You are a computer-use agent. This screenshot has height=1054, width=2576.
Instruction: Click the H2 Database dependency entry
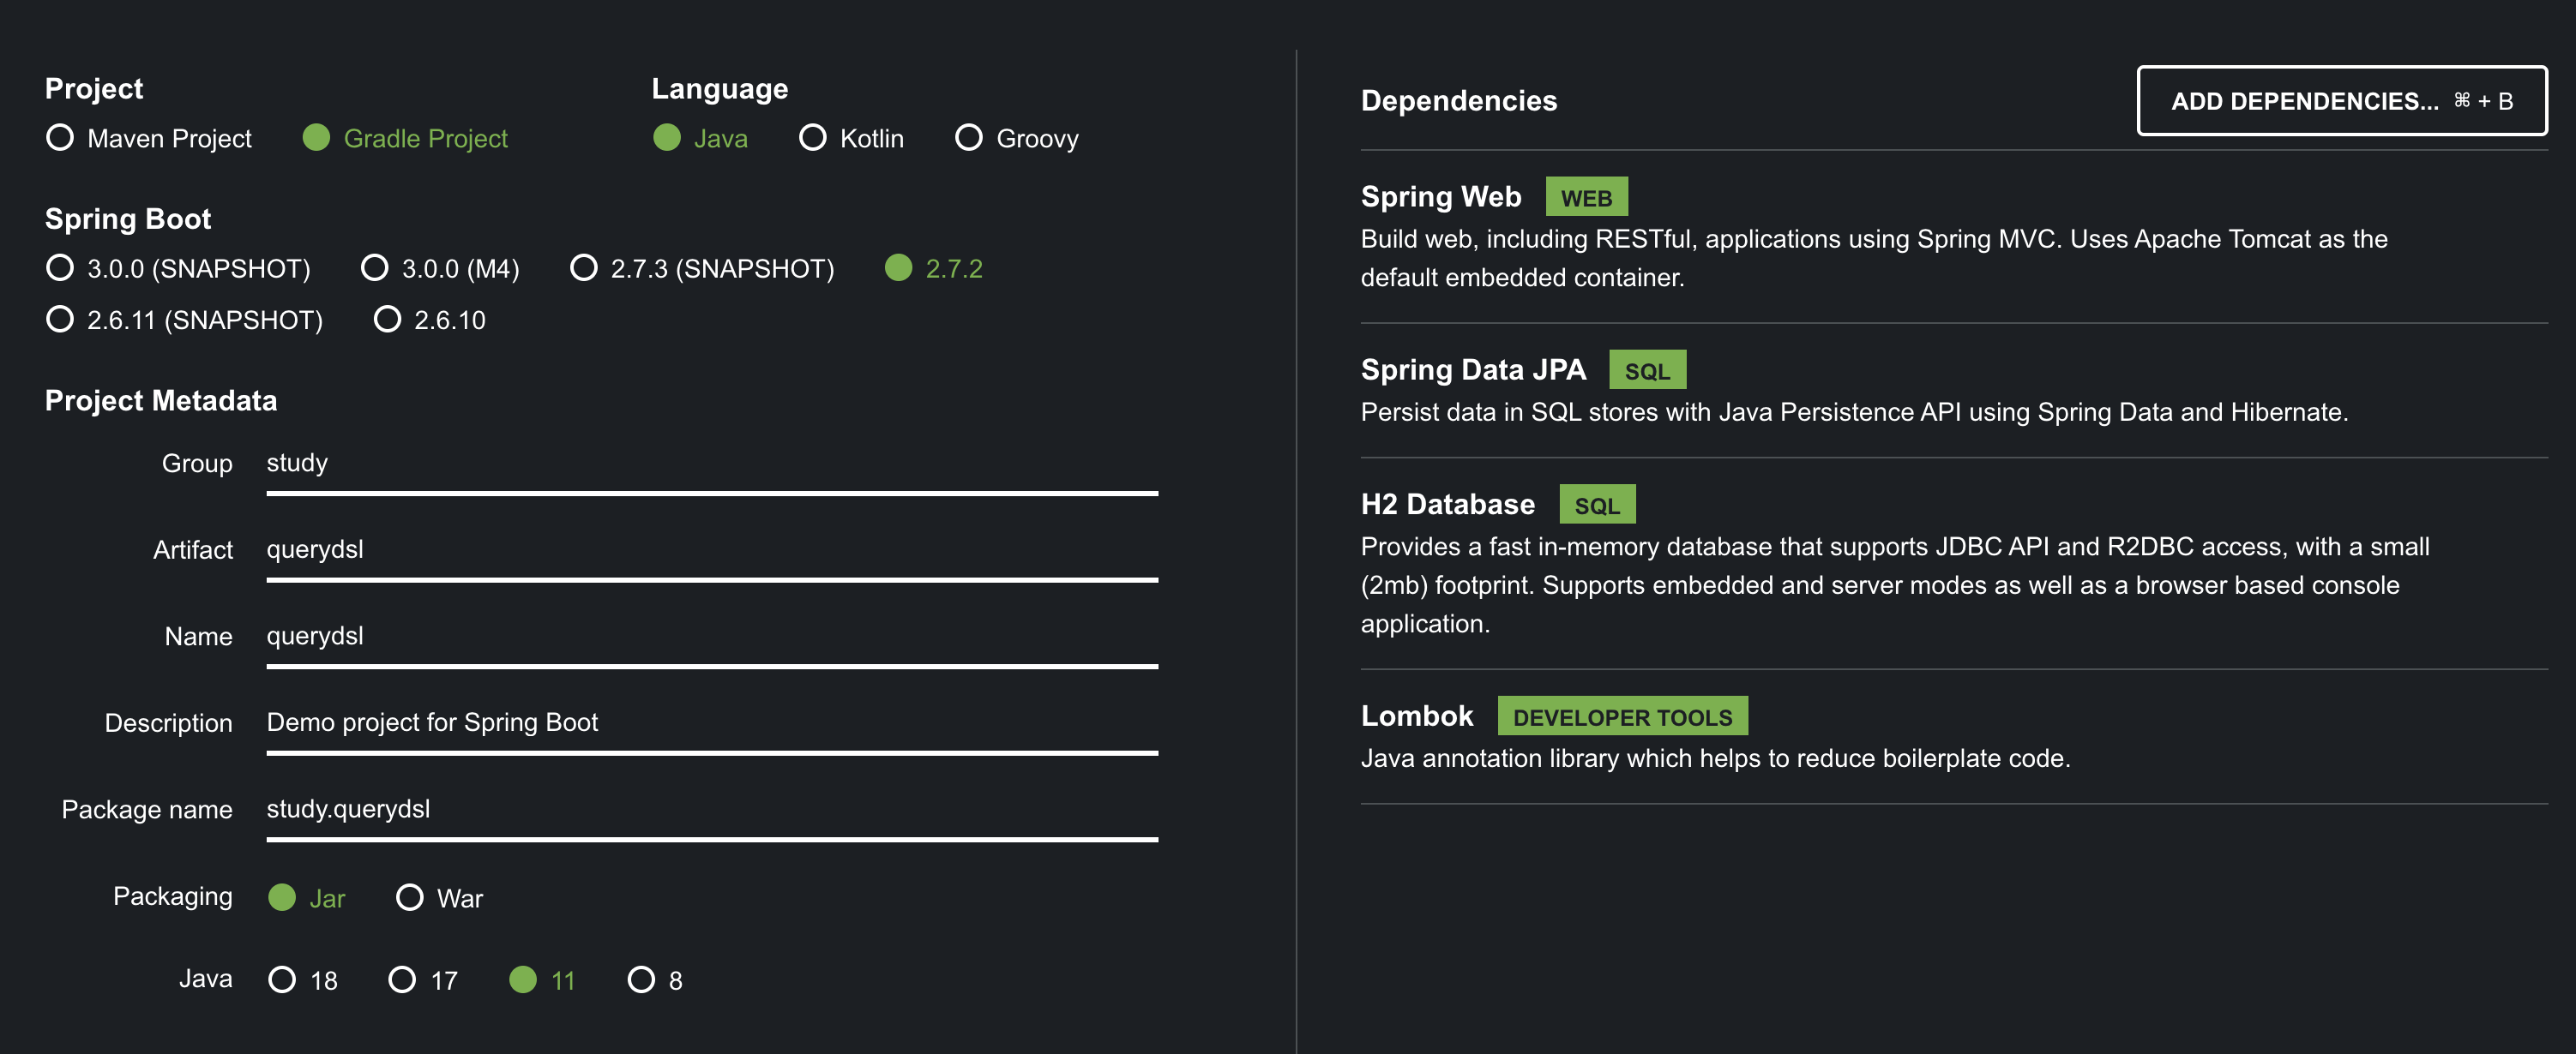[x=1447, y=505]
